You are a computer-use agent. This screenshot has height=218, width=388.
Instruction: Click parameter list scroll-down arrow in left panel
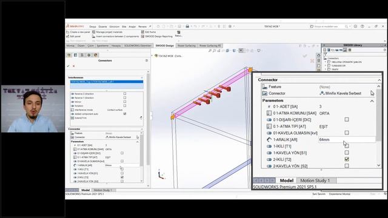(x=141, y=181)
